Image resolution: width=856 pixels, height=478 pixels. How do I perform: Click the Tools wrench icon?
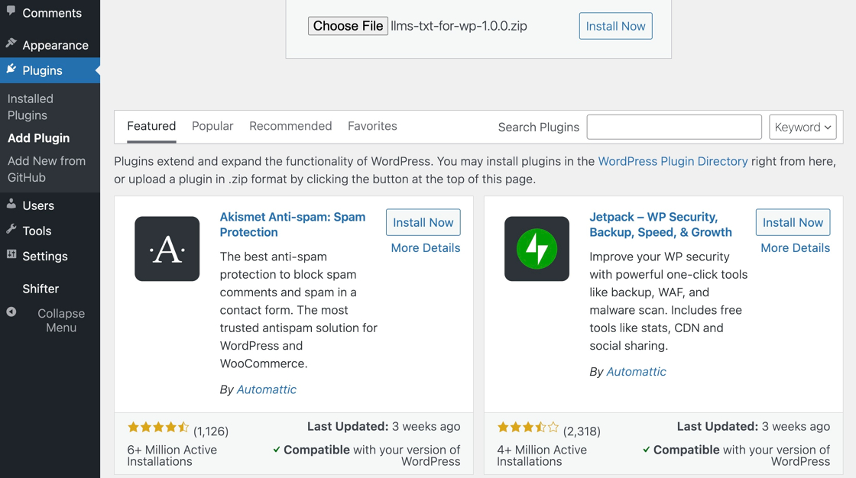[x=11, y=229]
